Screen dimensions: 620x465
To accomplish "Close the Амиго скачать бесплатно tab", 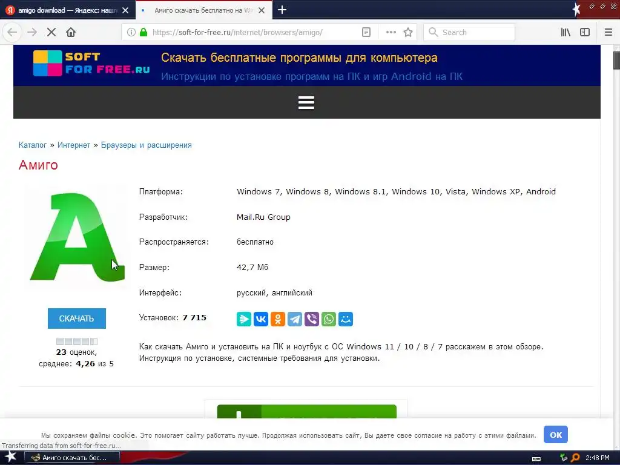I will 262,10.
